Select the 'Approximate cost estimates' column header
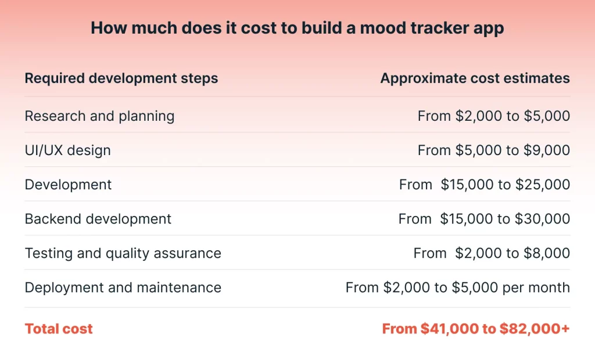 click(475, 78)
